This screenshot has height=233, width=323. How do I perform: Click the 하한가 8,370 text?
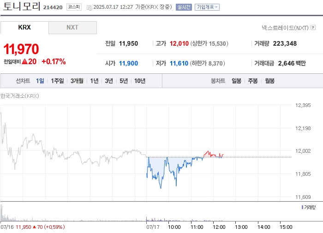pos(208,63)
